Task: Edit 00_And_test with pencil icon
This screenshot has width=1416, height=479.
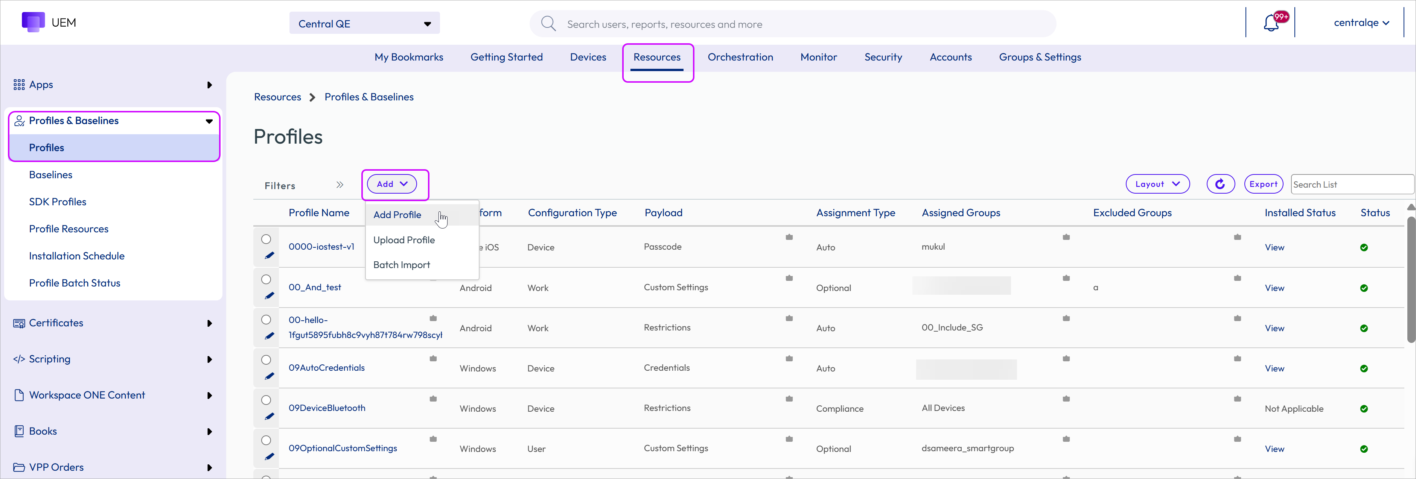Action: click(x=269, y=296)
